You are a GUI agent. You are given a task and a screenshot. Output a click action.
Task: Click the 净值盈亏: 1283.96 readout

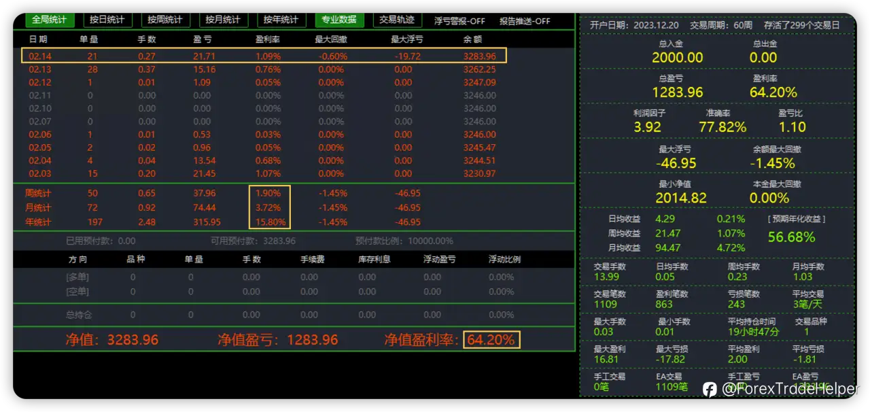[x=277, y=339]
